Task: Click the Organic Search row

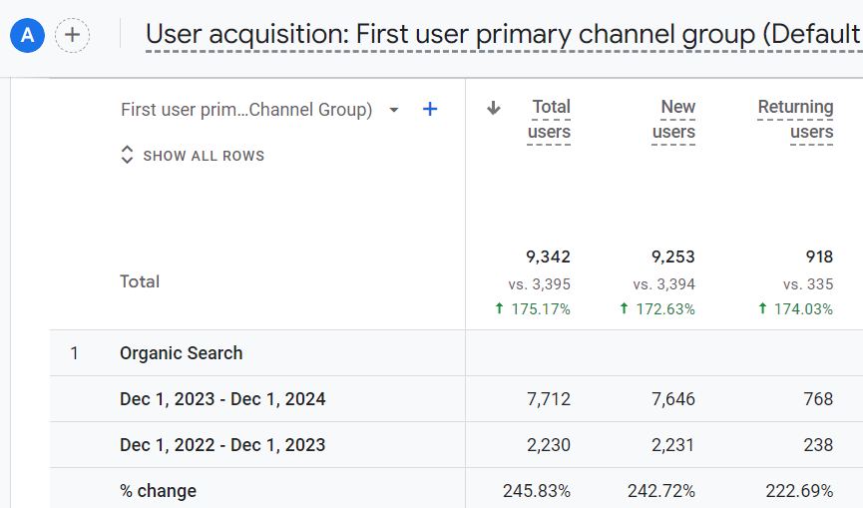Action: [x=456, y=352]
